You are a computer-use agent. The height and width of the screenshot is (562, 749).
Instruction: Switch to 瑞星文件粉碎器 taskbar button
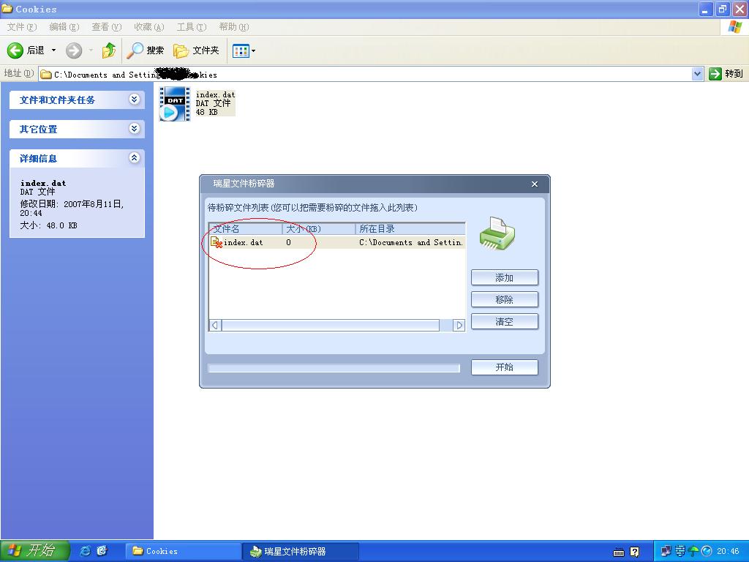[x=301, y=551]
